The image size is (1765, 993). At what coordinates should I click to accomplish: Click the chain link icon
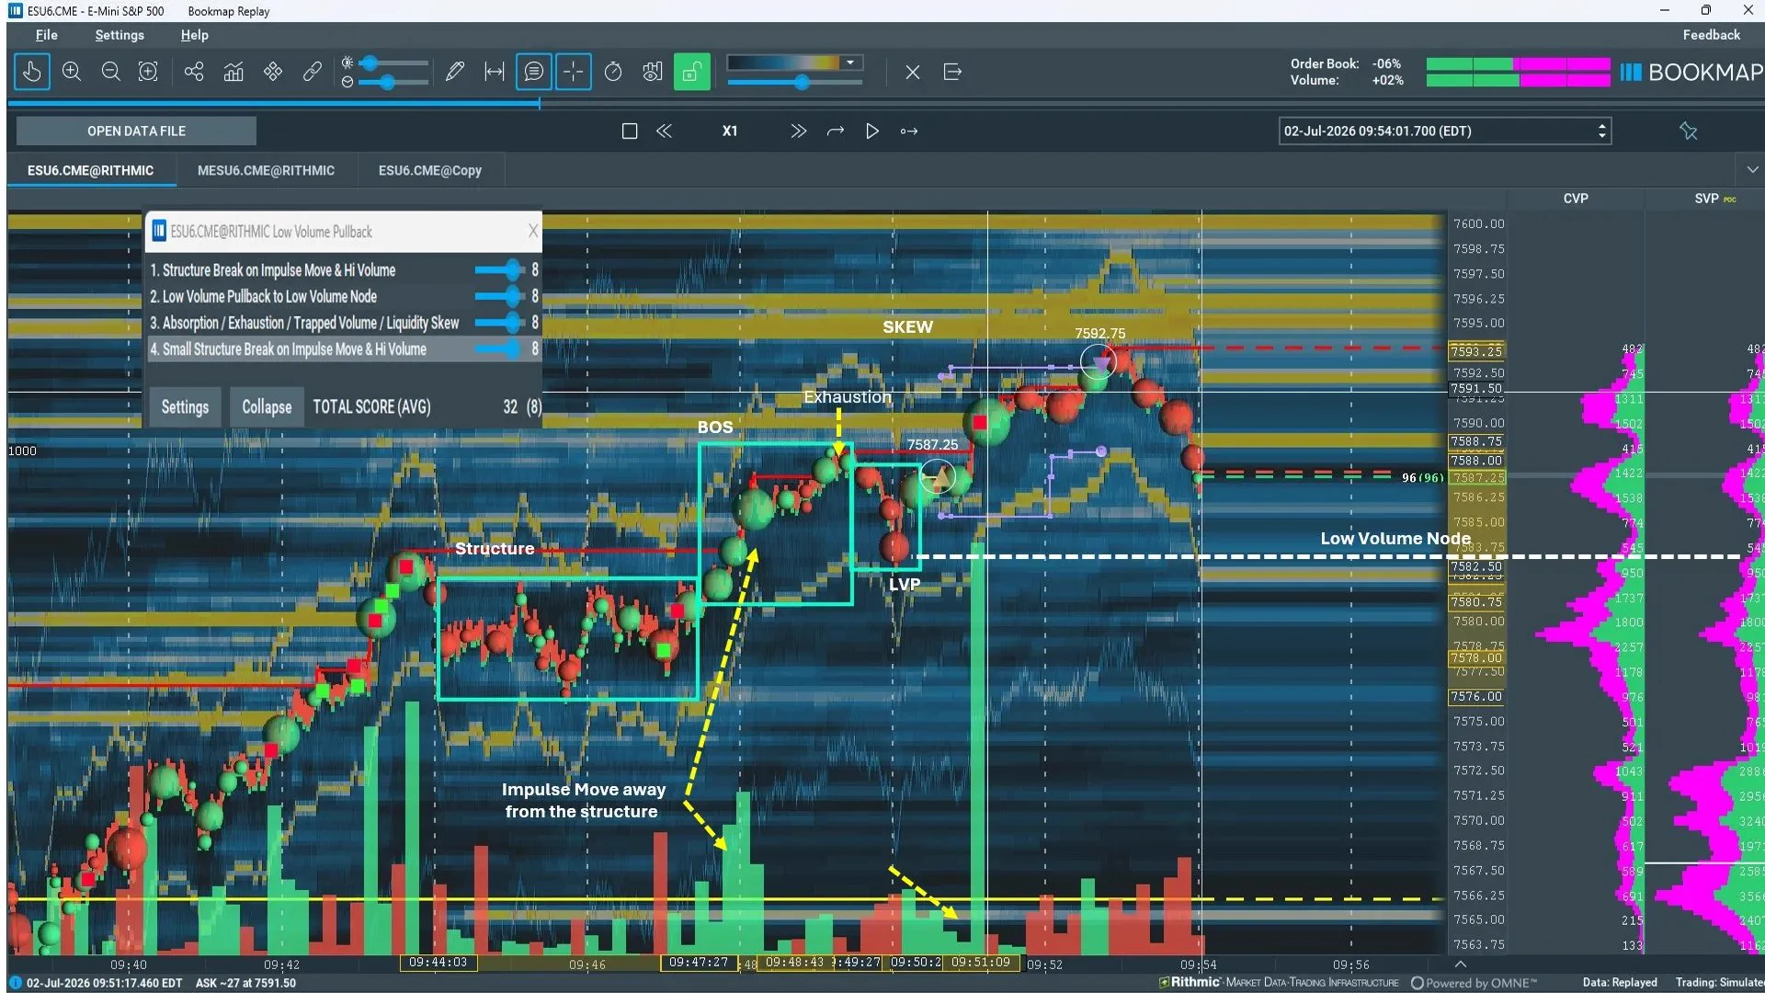[313, 72]
